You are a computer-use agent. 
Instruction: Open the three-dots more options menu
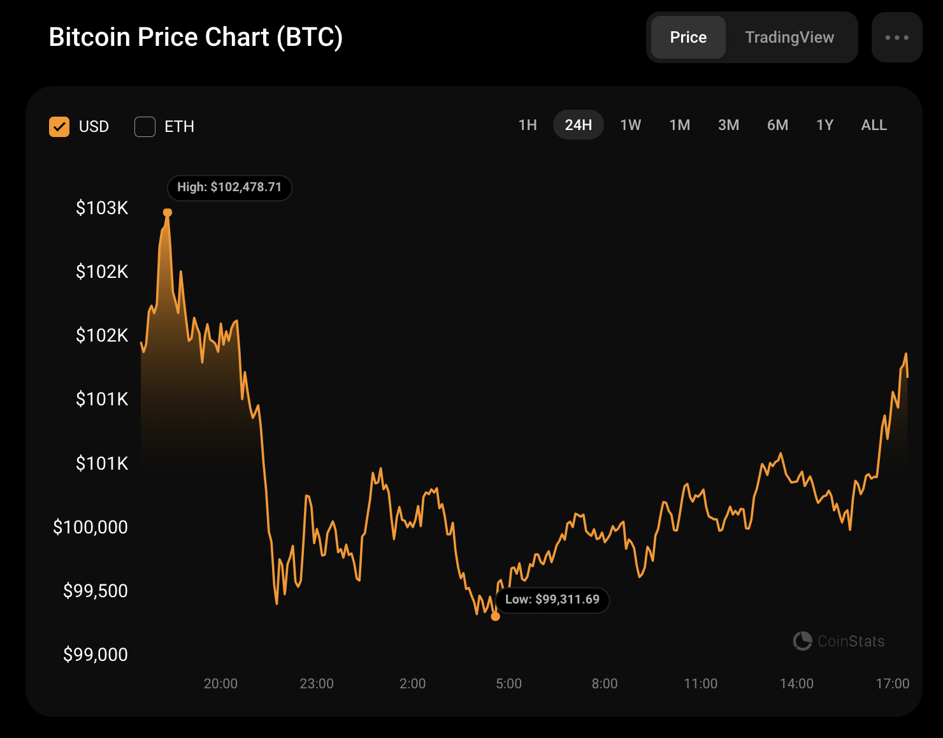coord(896,38)
